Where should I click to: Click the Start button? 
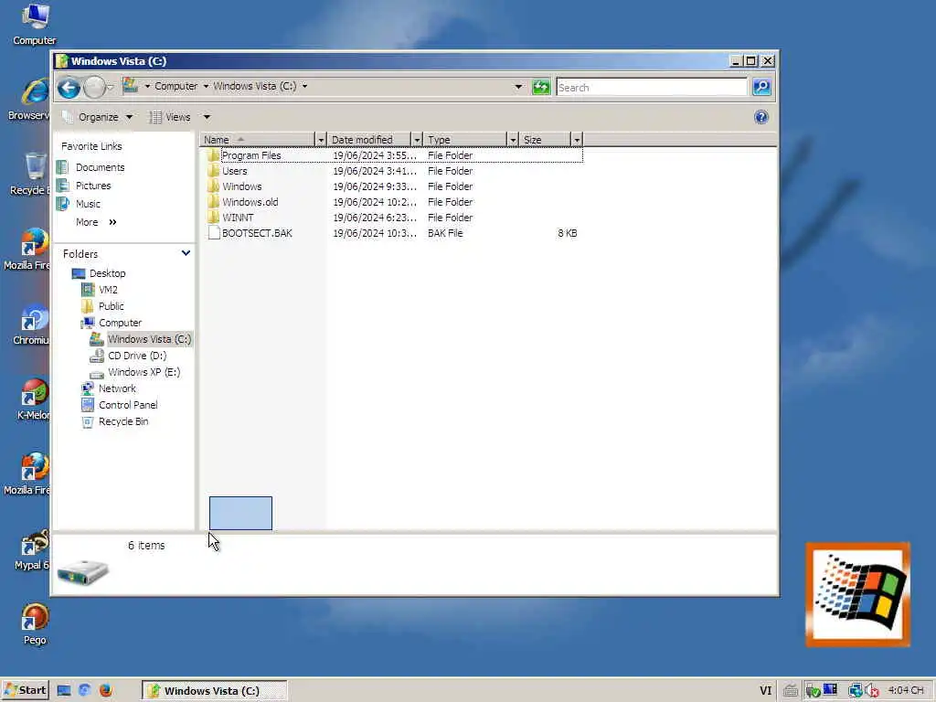click(25, 691)
